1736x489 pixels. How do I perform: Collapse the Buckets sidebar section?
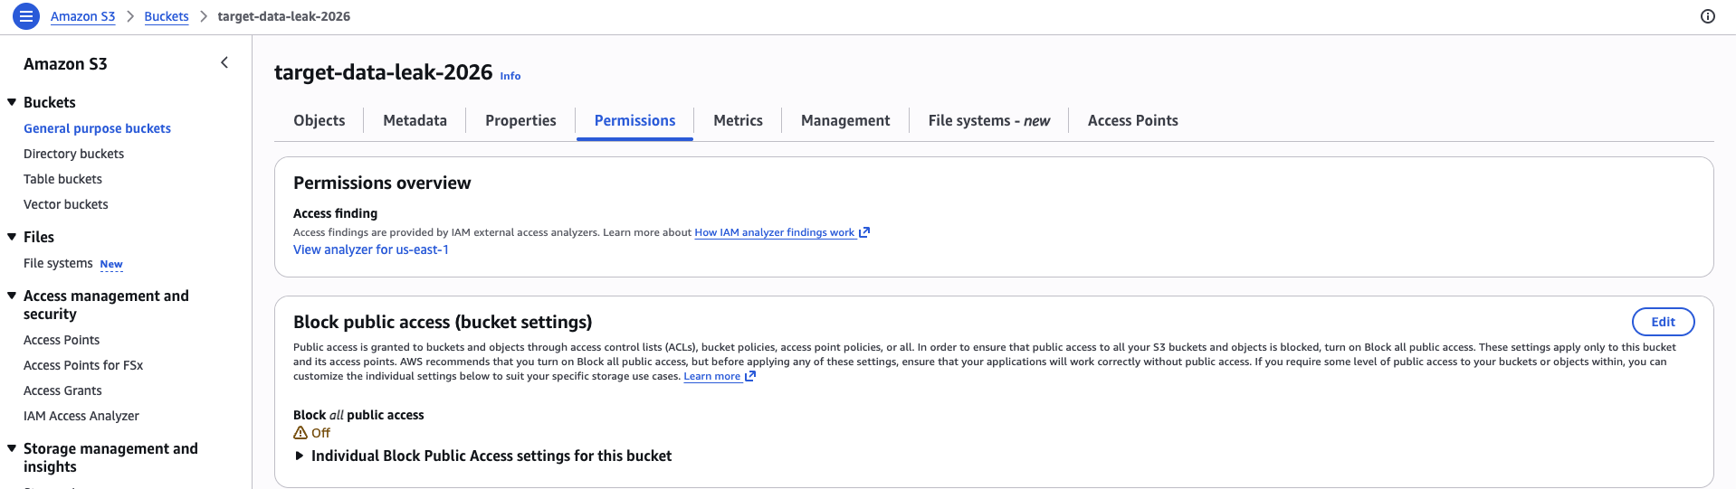(x=12, y=102)
